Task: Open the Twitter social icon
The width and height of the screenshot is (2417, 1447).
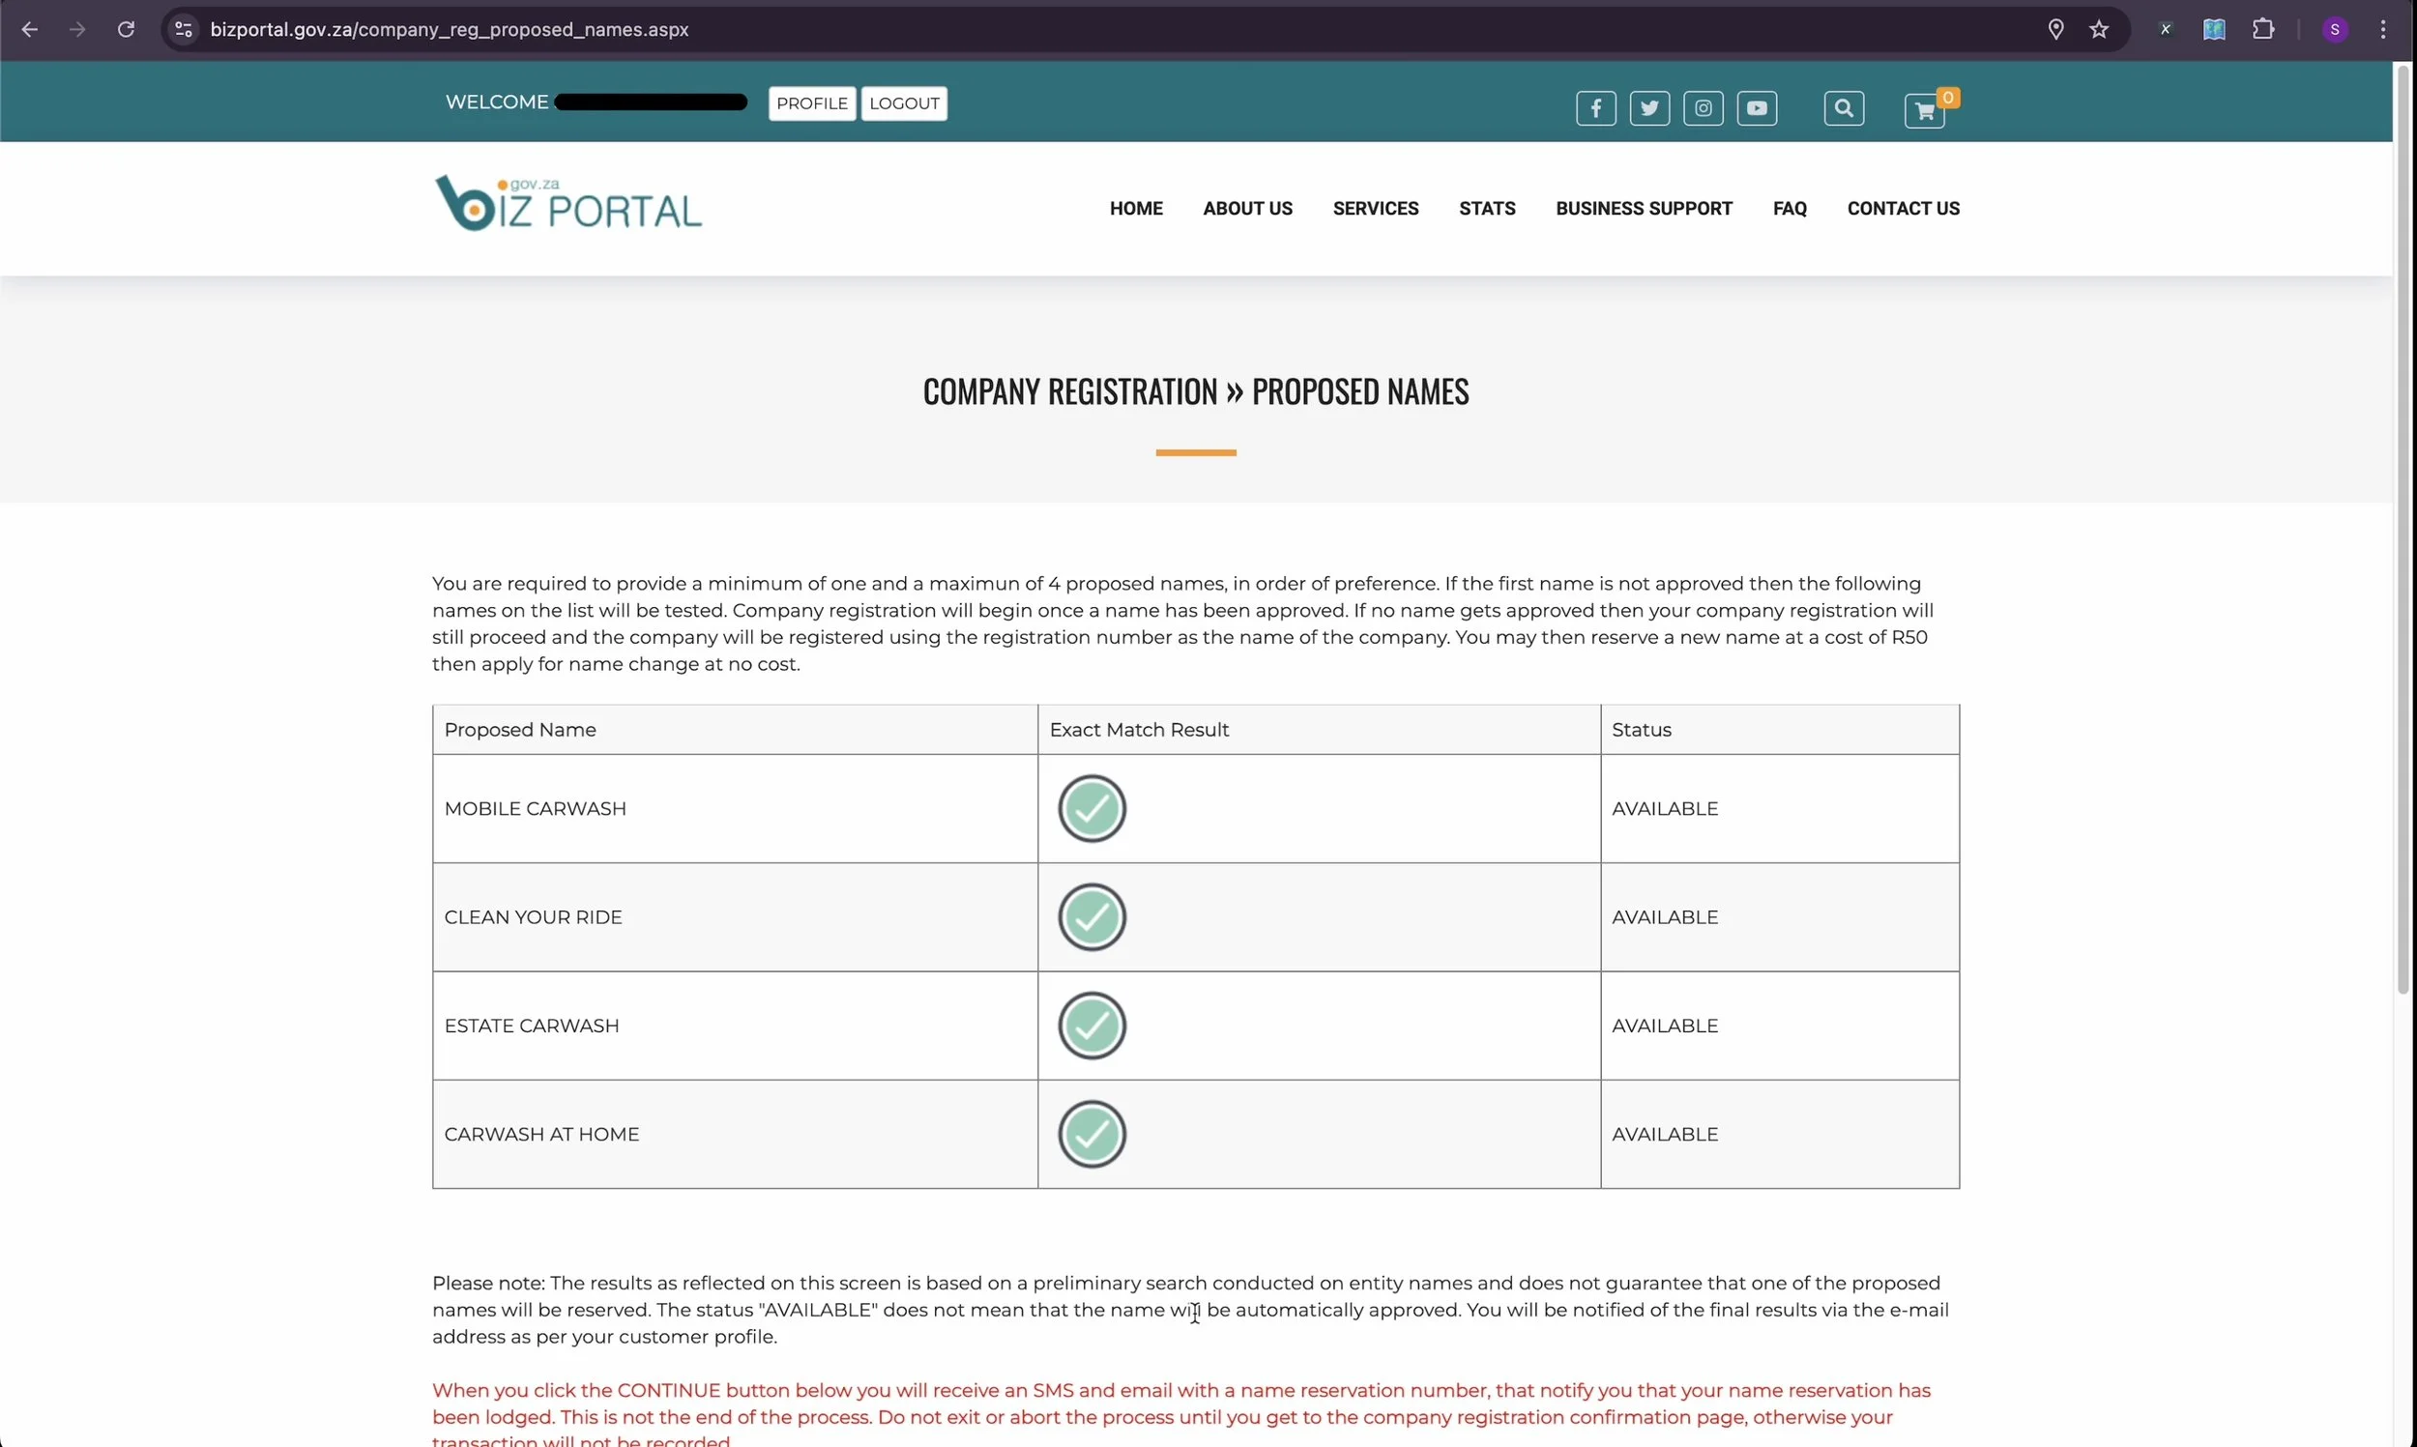Action: tap(1648, 108)
